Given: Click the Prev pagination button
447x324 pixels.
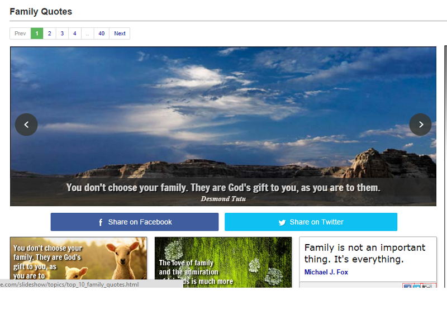Looking at the screenshot, I should 20,34.
